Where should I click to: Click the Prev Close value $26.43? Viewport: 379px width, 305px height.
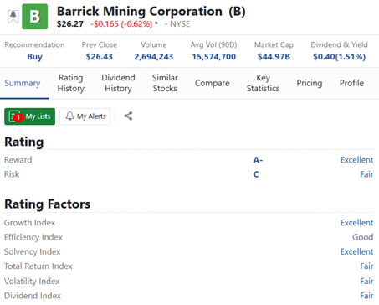[x=100, y=57]
